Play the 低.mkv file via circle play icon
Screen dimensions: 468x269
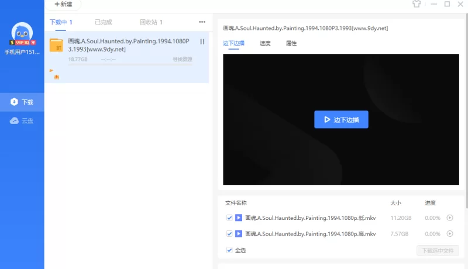[x=450, y=218]
